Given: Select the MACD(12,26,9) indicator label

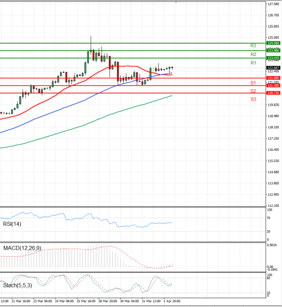Looking at the screenshot, I should [x=21, y=248].
